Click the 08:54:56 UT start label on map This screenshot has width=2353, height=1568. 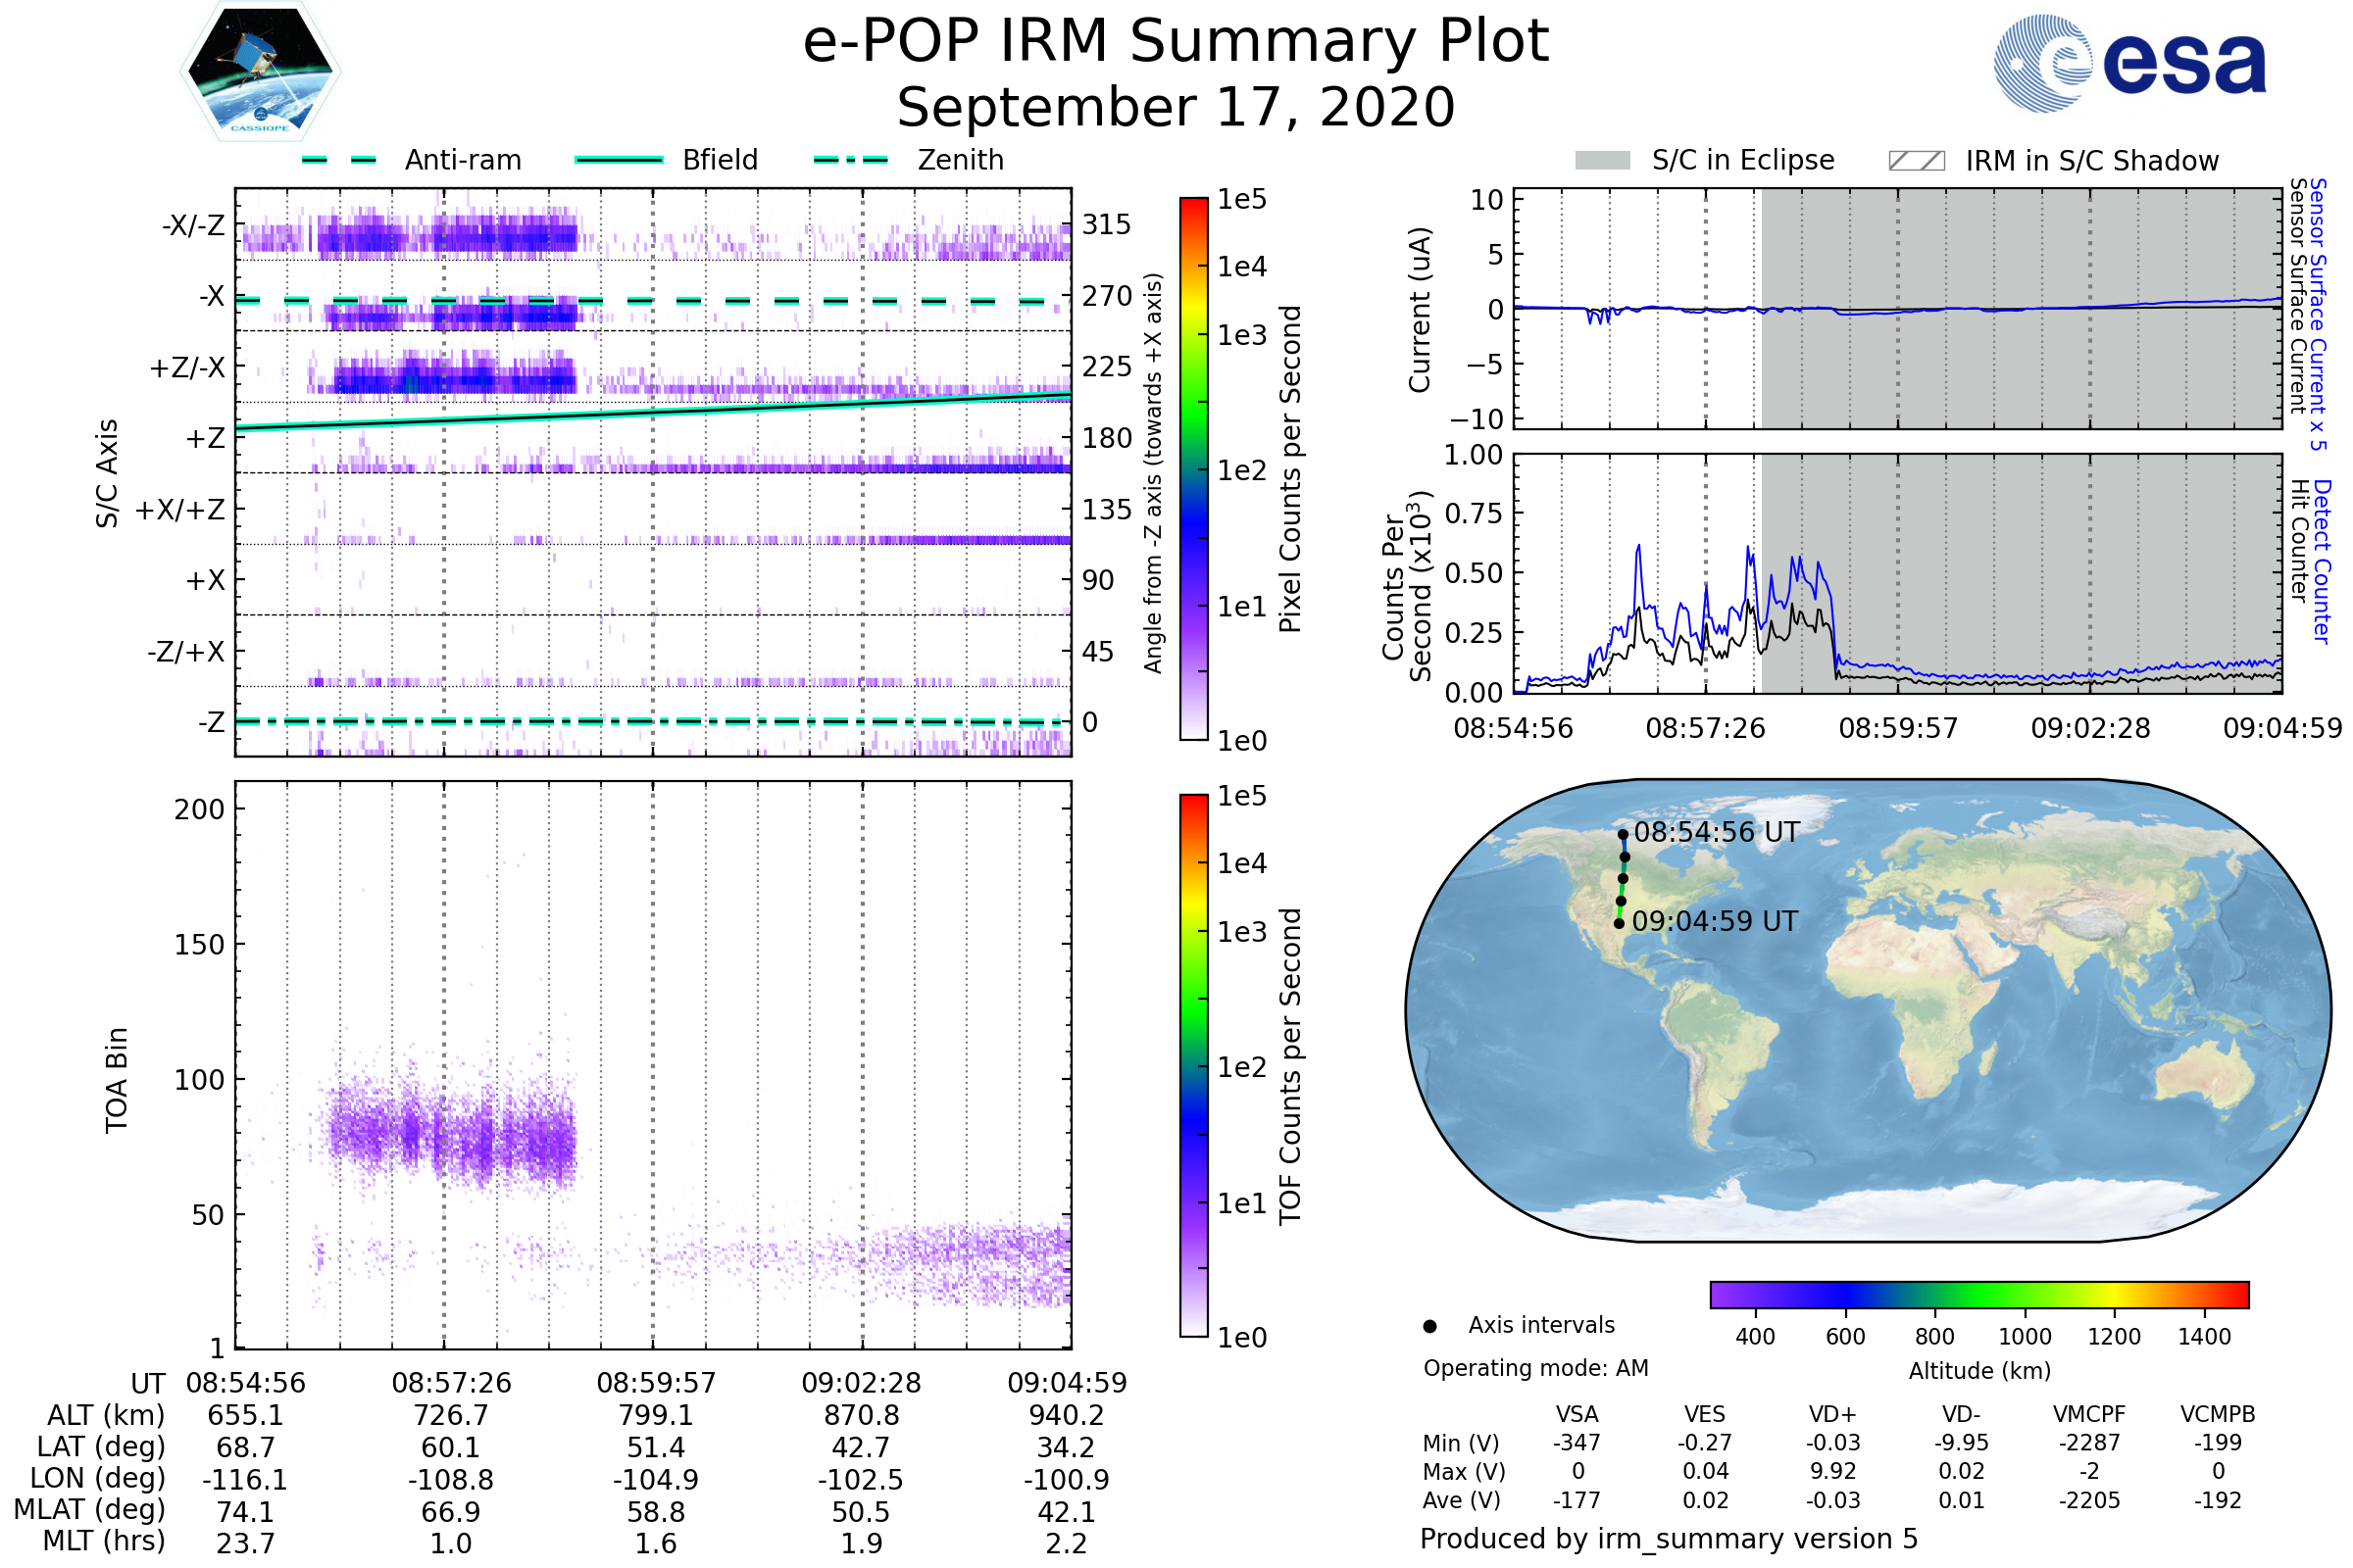(x=1716, y=832)
